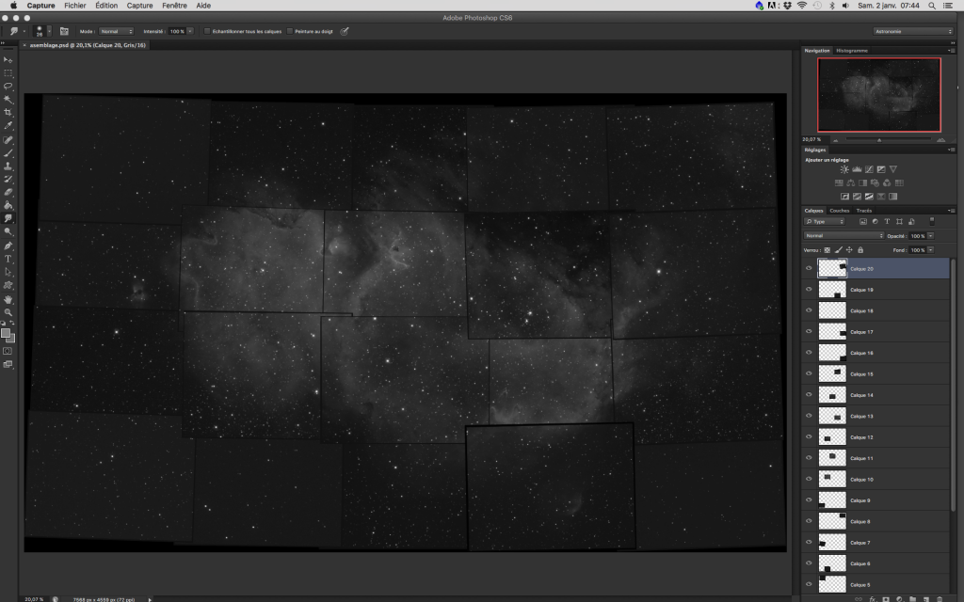The height and width of the screenshot is (602, 964).
Task: Select the Smudge tool in toolbox
Action: tap(8, 218)
